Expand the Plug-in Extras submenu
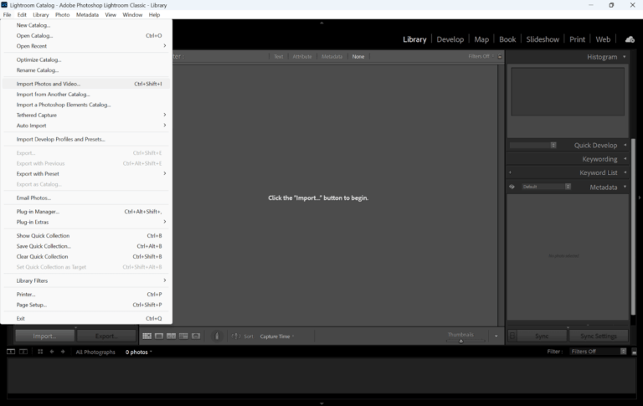Screen dimensions: 643x406 86,222
